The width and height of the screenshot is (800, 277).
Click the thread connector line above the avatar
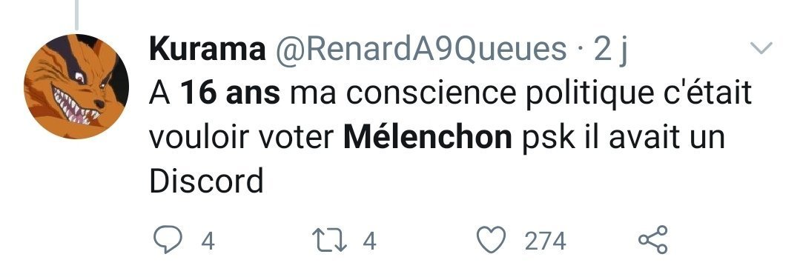point(76,14)
